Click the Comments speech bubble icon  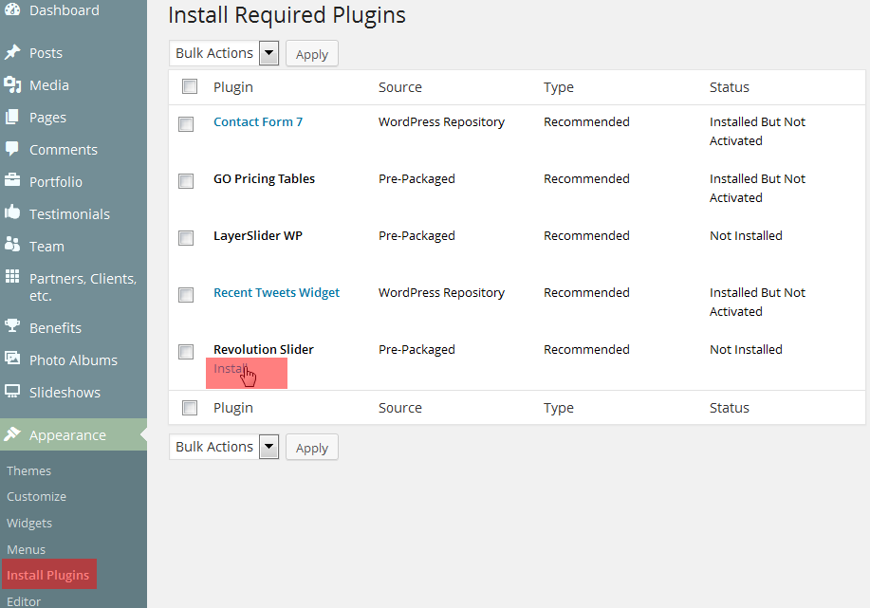tap(12, 149)
